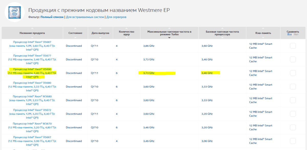Click Q3'10 release date in W3670 row

tap(95, 127)
